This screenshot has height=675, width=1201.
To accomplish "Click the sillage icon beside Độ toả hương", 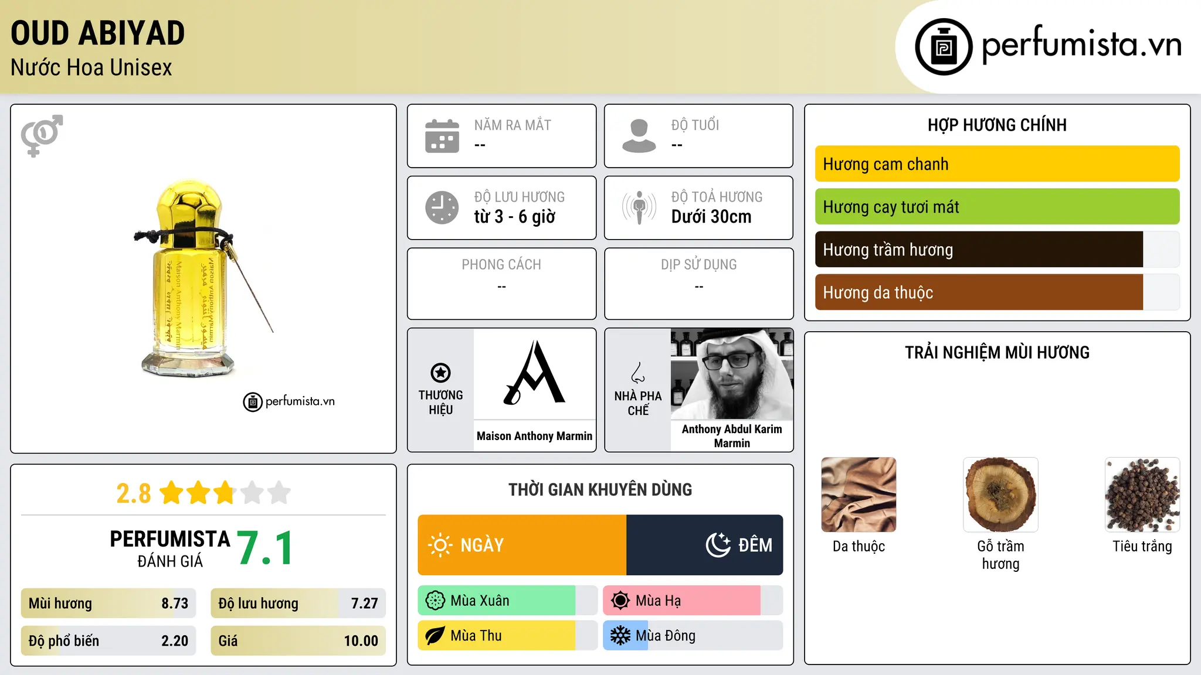I will pos(639,207).
